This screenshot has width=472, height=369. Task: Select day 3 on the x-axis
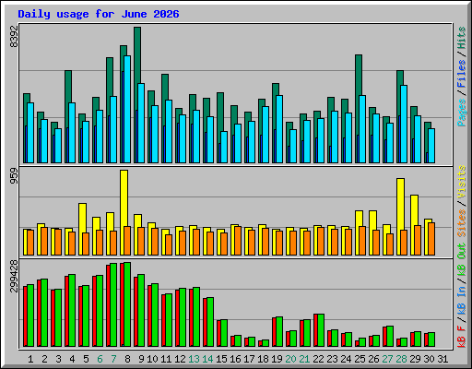click(58, 359)
